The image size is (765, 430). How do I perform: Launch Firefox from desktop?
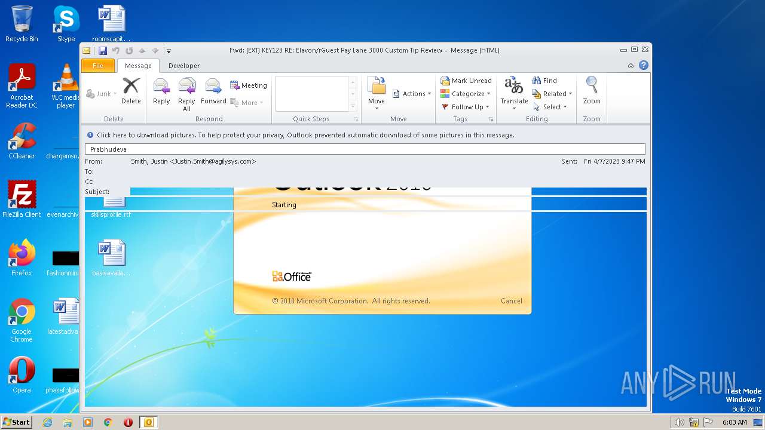tap(22, 258)
